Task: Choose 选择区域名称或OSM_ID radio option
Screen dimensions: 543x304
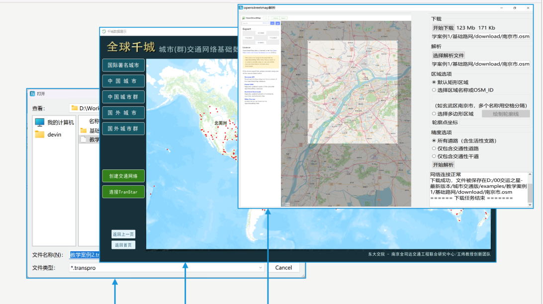Action: click(x=434, y=90)
